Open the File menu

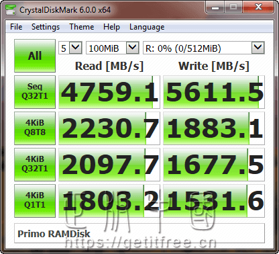pos(16,27)
